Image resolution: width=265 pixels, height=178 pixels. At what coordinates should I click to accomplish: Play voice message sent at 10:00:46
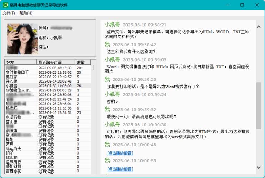(x=120, y=153)
